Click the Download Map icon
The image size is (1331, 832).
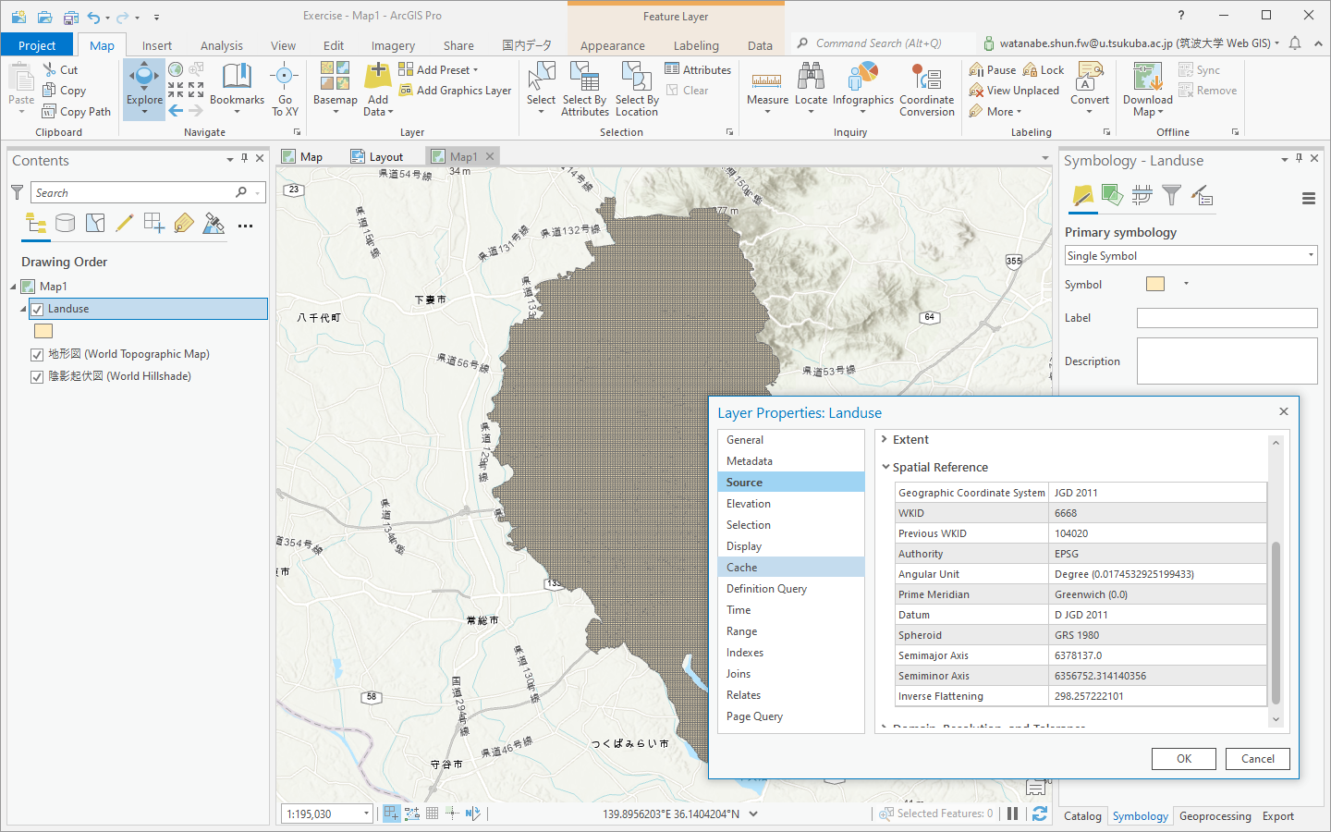point(1148,77)
